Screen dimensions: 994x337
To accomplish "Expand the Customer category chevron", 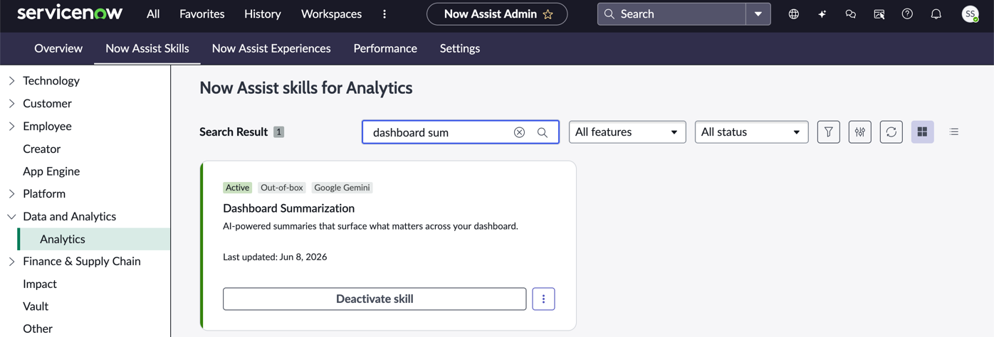I will click(x=11, y=104).
